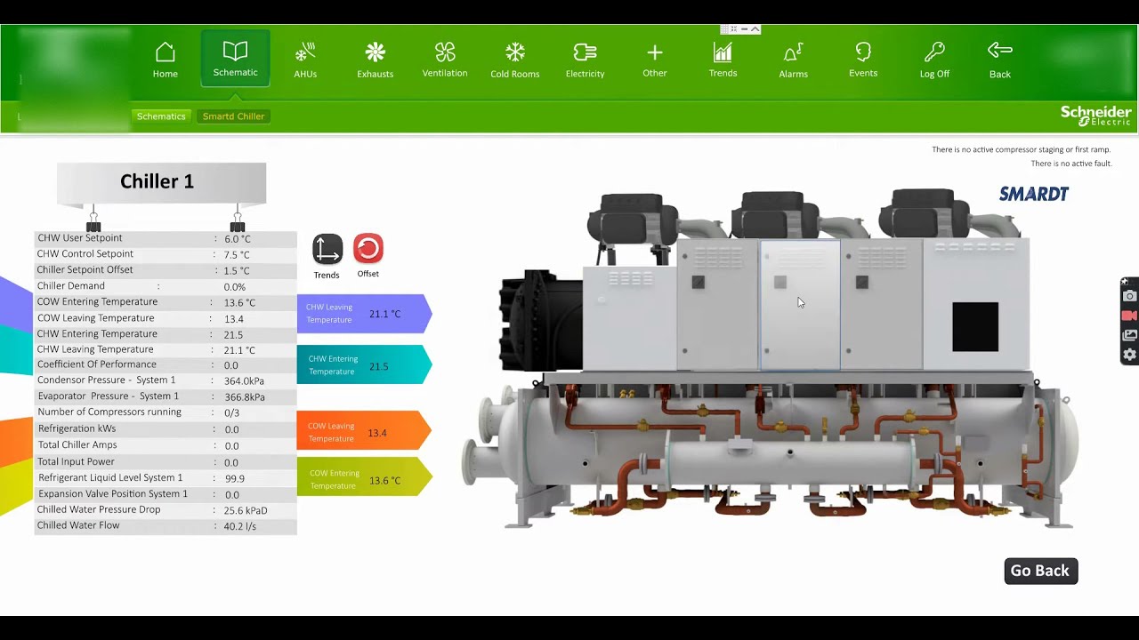Select the Chiller Setpoint Offset row

pos(166,270)
